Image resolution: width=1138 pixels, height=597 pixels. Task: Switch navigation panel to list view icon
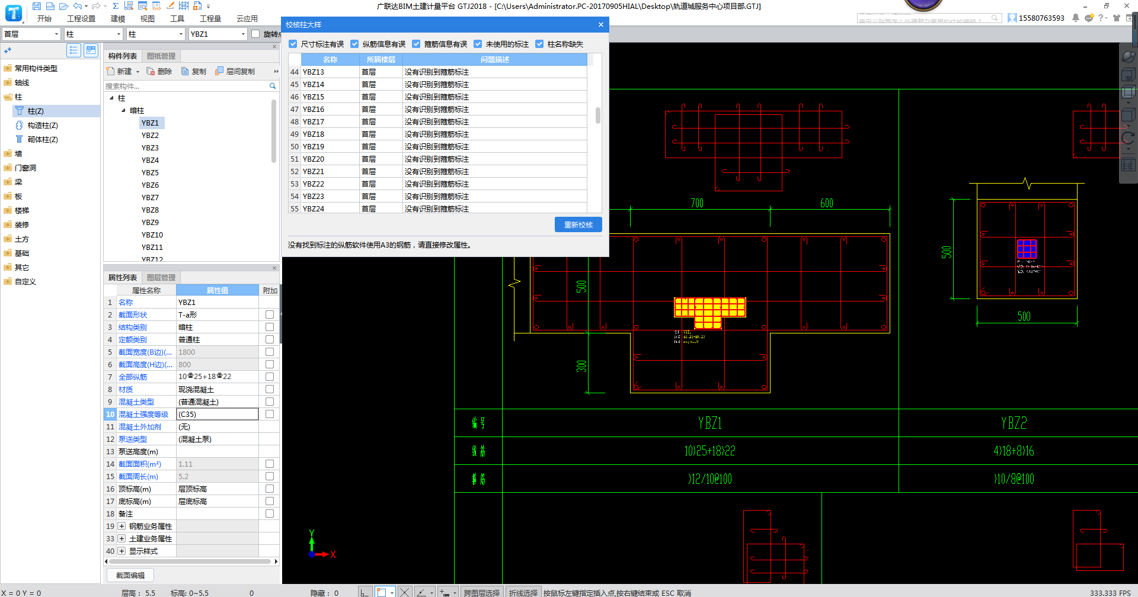[73, 50]
